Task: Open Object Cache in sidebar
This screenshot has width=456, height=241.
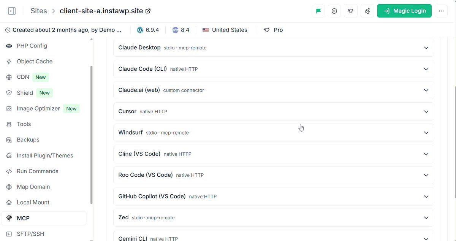Action: pyautogui.click(x=35, y=61)
